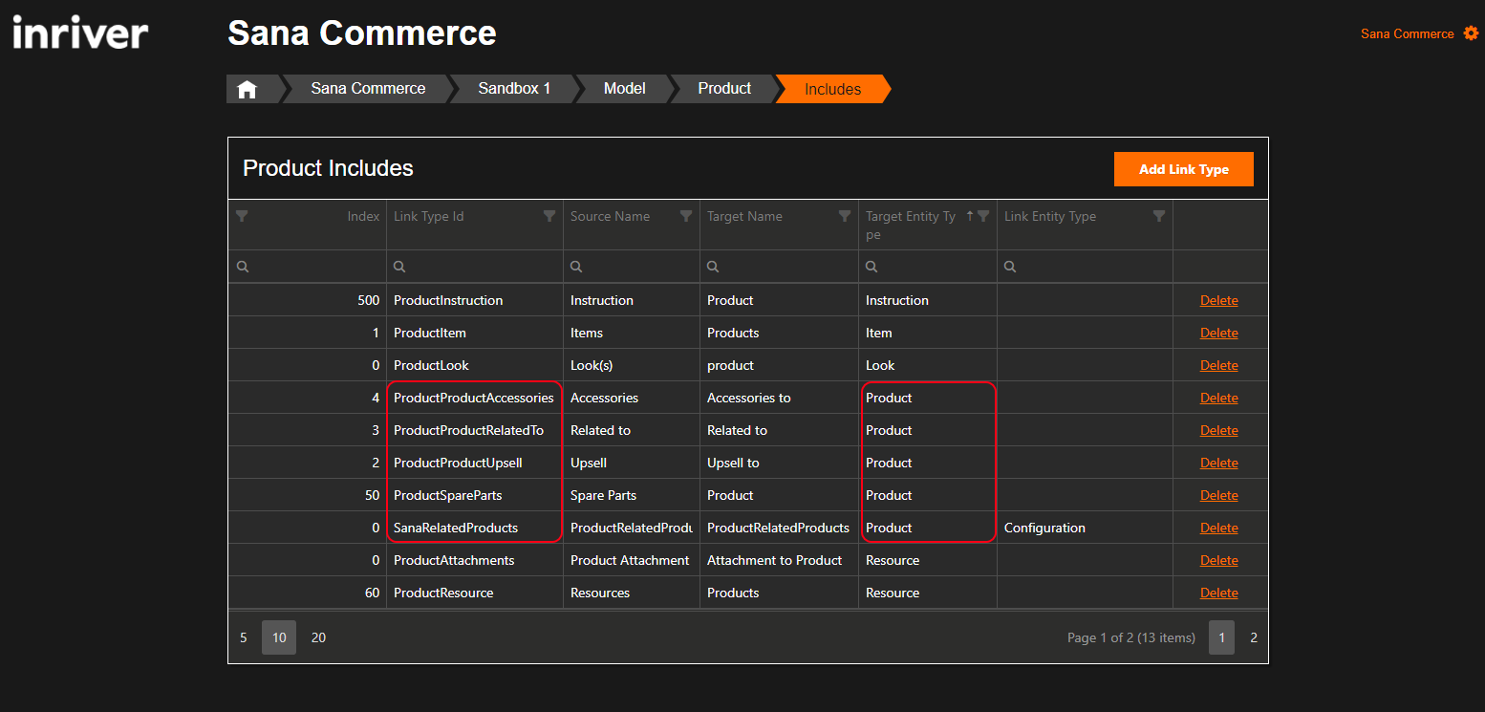The image size is (1485, 712).
Task: Select ProductProductAccessories cell
Action: click(x=474, y=398)
